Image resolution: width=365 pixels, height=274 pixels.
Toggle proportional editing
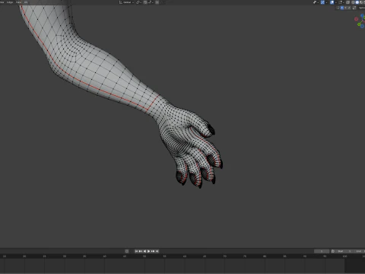[157, 2]
